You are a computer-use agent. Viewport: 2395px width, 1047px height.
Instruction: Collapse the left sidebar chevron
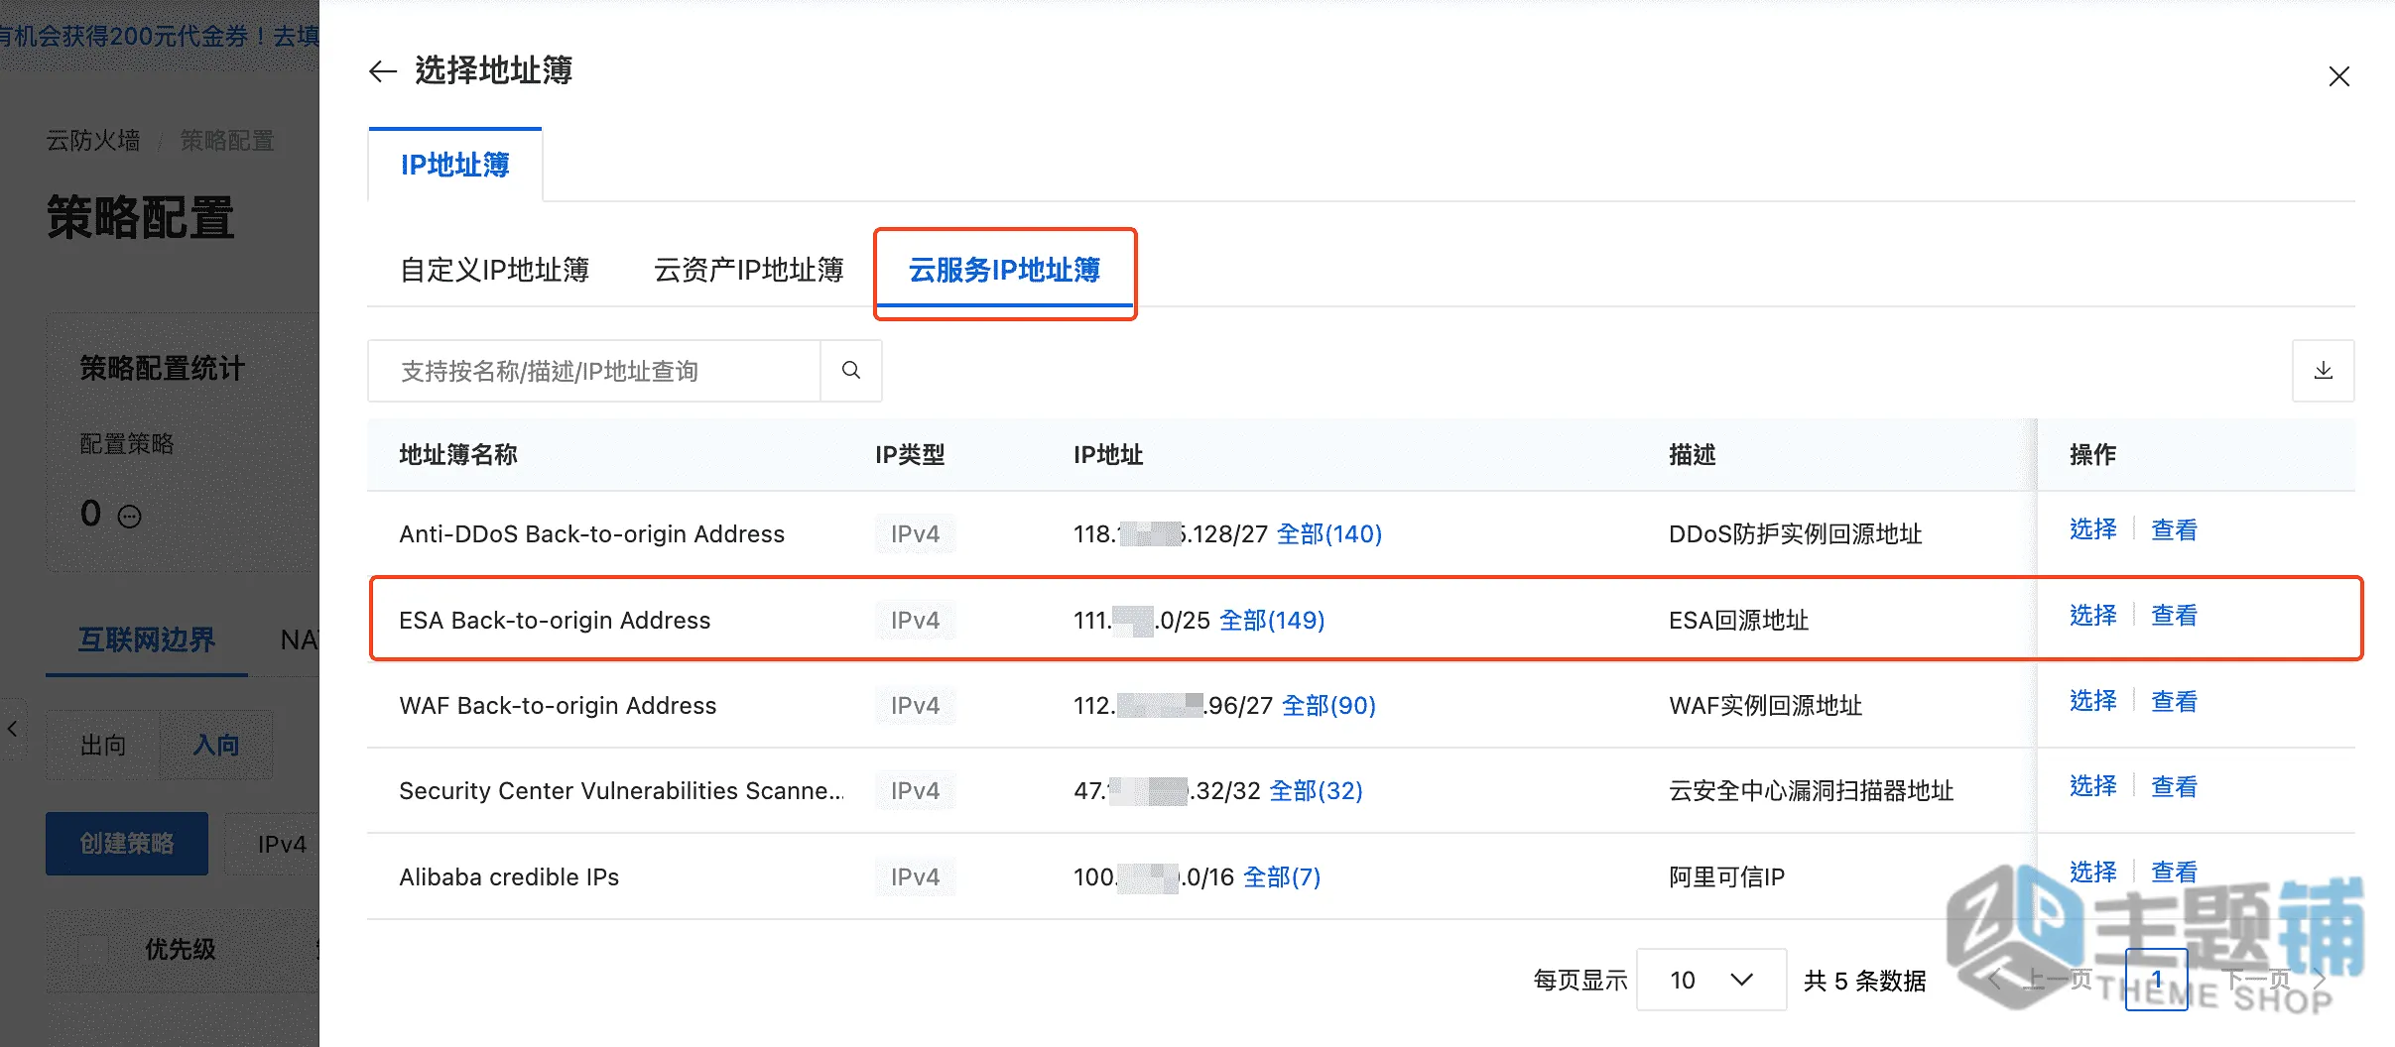tap(12, 729)
